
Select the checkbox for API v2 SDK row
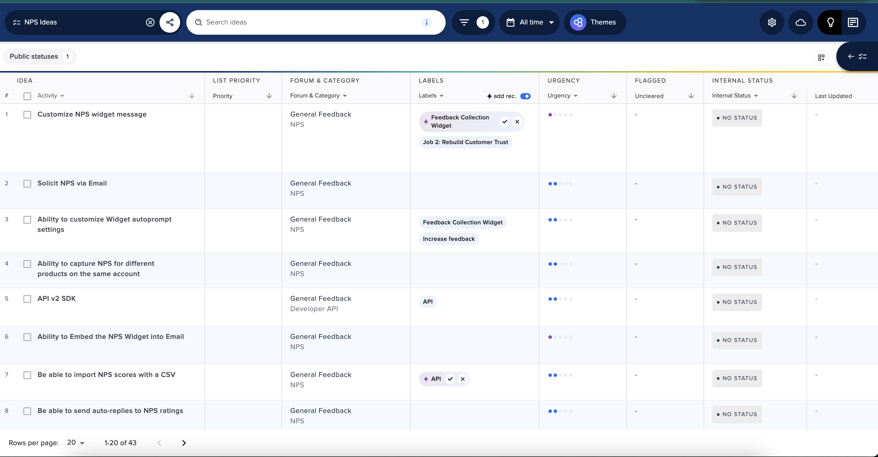coord(28,299)
